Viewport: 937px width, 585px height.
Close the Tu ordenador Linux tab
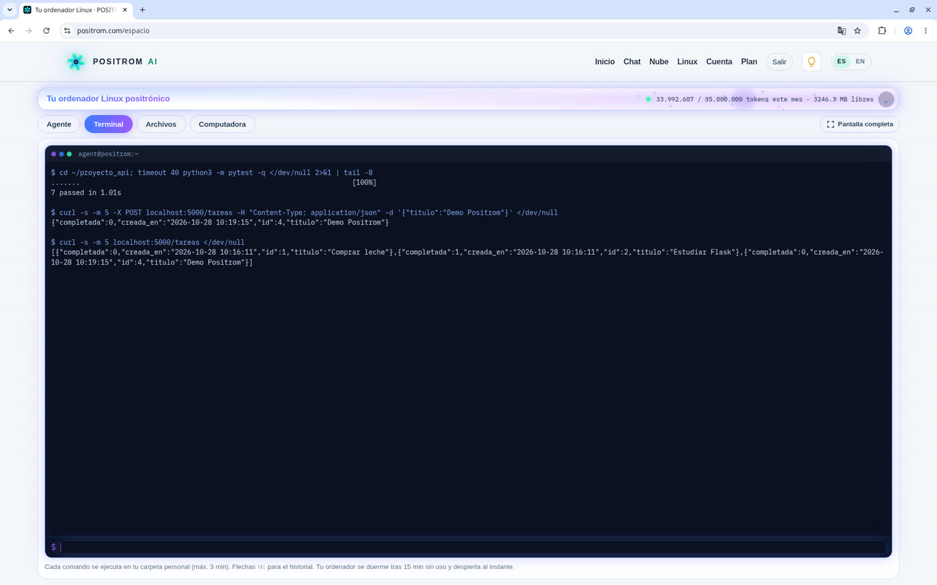coord(124,10)
